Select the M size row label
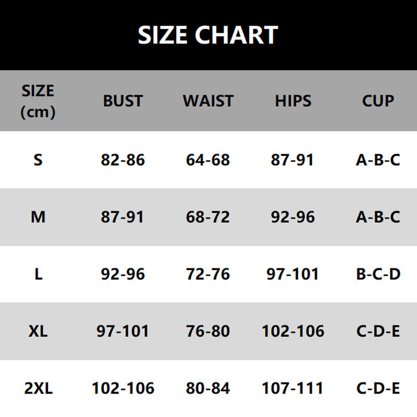The width and height of the screenshot is (417, 417). (38, 217)
